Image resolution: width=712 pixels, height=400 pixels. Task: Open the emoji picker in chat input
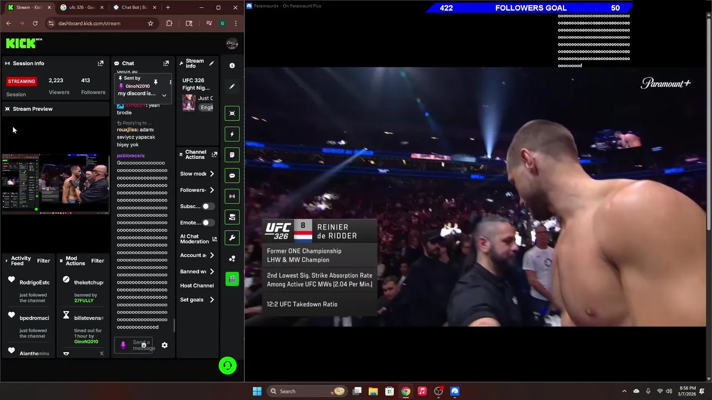pyautogui.click(x=144, y=345)
